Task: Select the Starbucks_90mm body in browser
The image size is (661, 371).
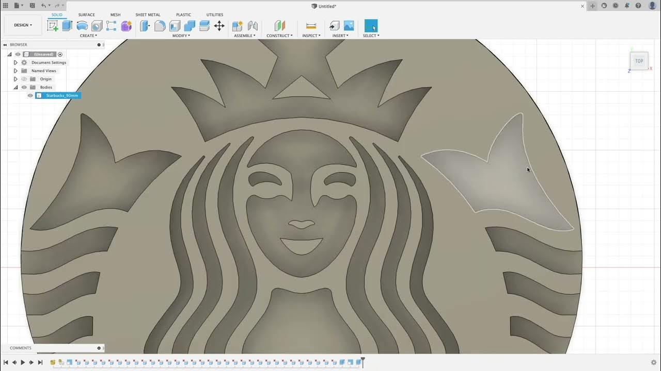Action: point(58,95)
